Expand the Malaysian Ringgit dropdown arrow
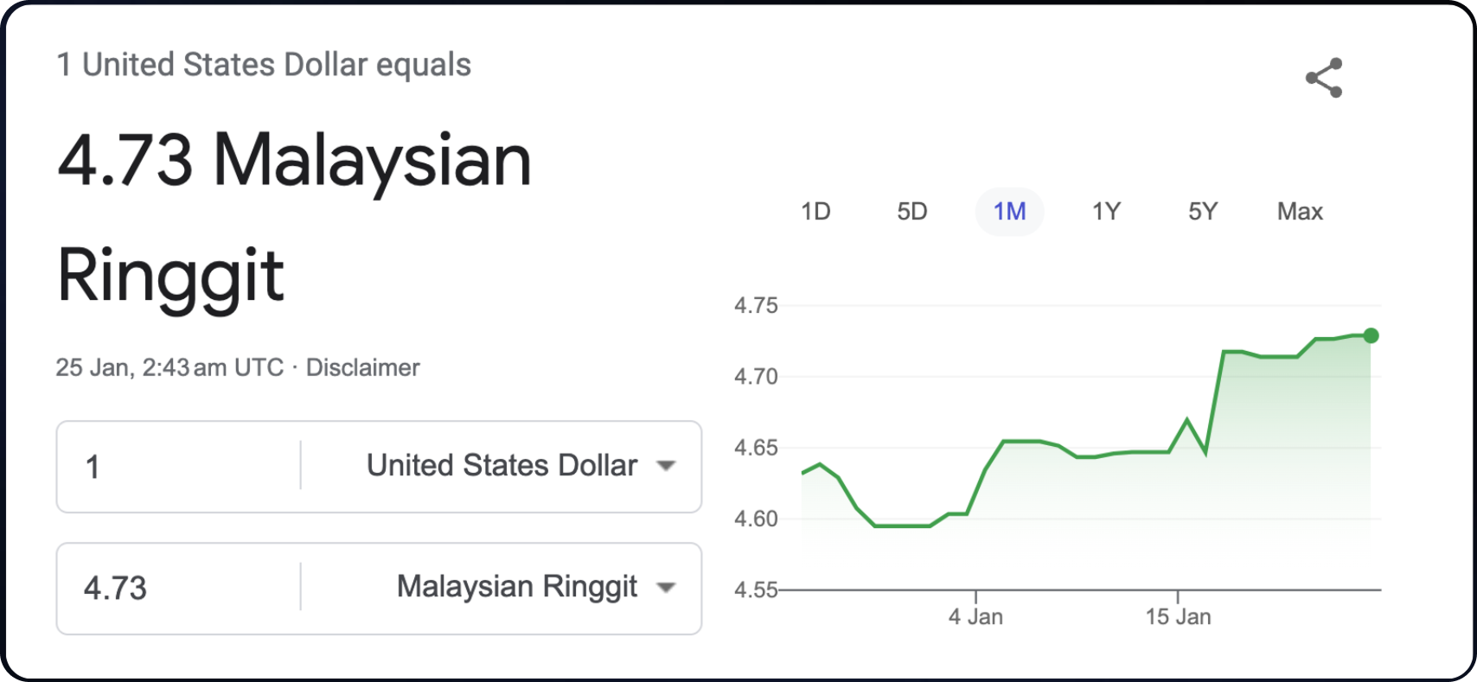The image size is (1477, 682). (666, 588)
